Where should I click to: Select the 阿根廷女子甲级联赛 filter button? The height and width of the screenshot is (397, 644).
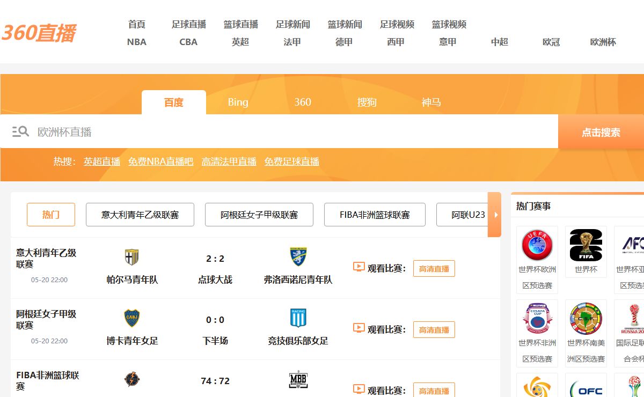[259, 215]
